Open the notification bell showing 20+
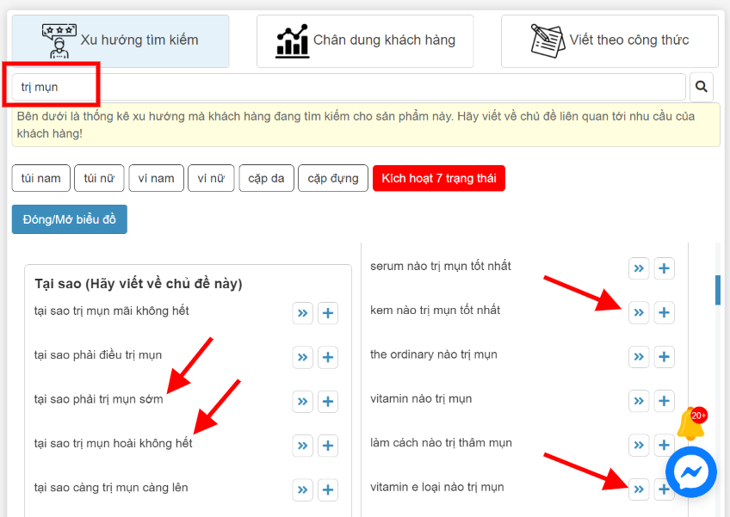The height and width of the screenshot is (517, 730). 692,424
